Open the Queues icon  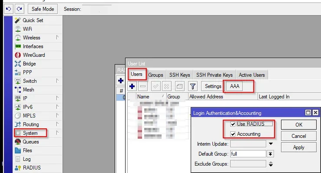18,142
